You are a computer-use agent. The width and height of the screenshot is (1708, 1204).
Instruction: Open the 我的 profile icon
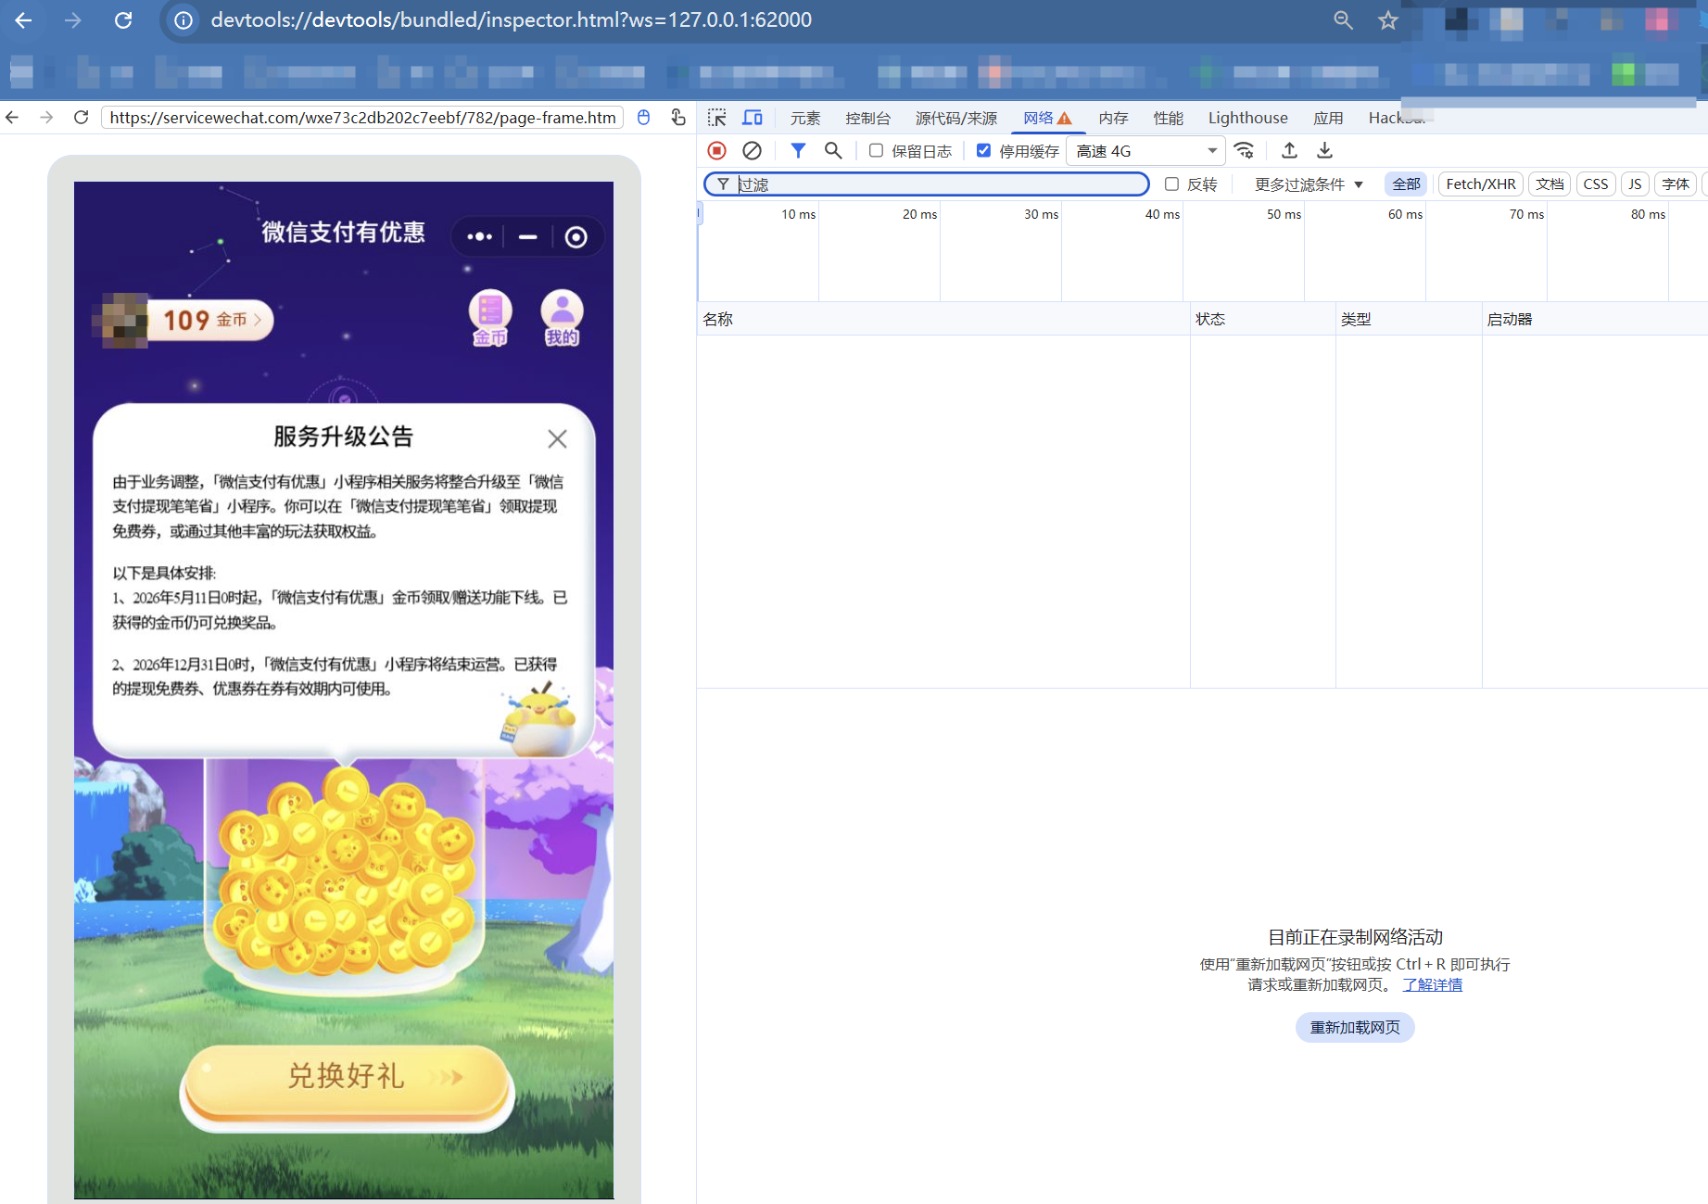(562, 318)
